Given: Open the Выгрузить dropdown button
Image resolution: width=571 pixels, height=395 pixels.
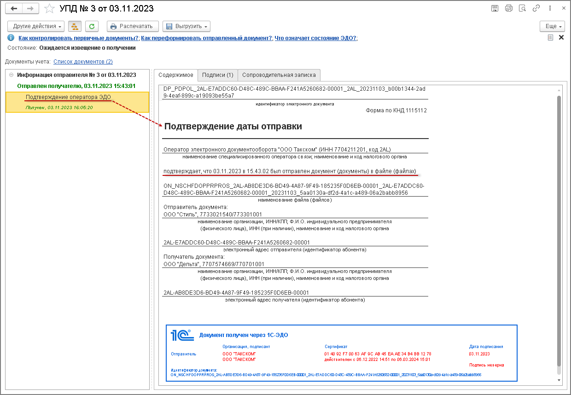Looking at the screenshot, I should [x=186, y=26].
